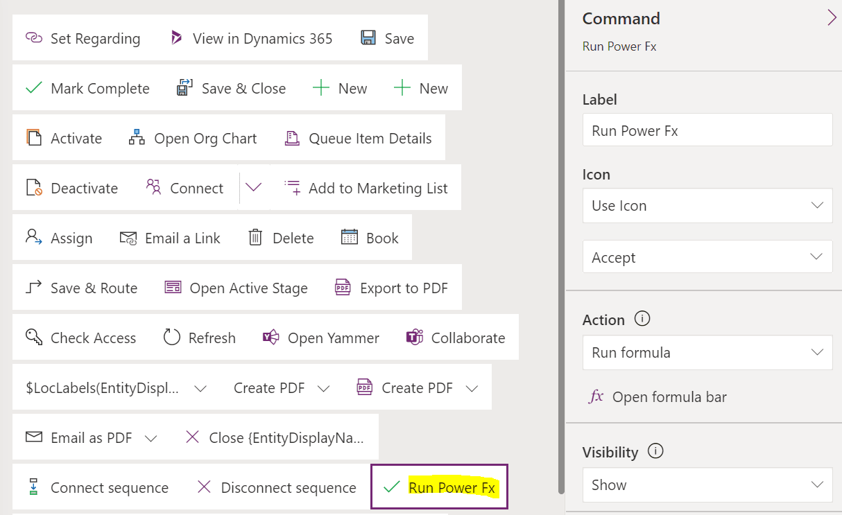Click the Save & Close command label

(243, 88)
